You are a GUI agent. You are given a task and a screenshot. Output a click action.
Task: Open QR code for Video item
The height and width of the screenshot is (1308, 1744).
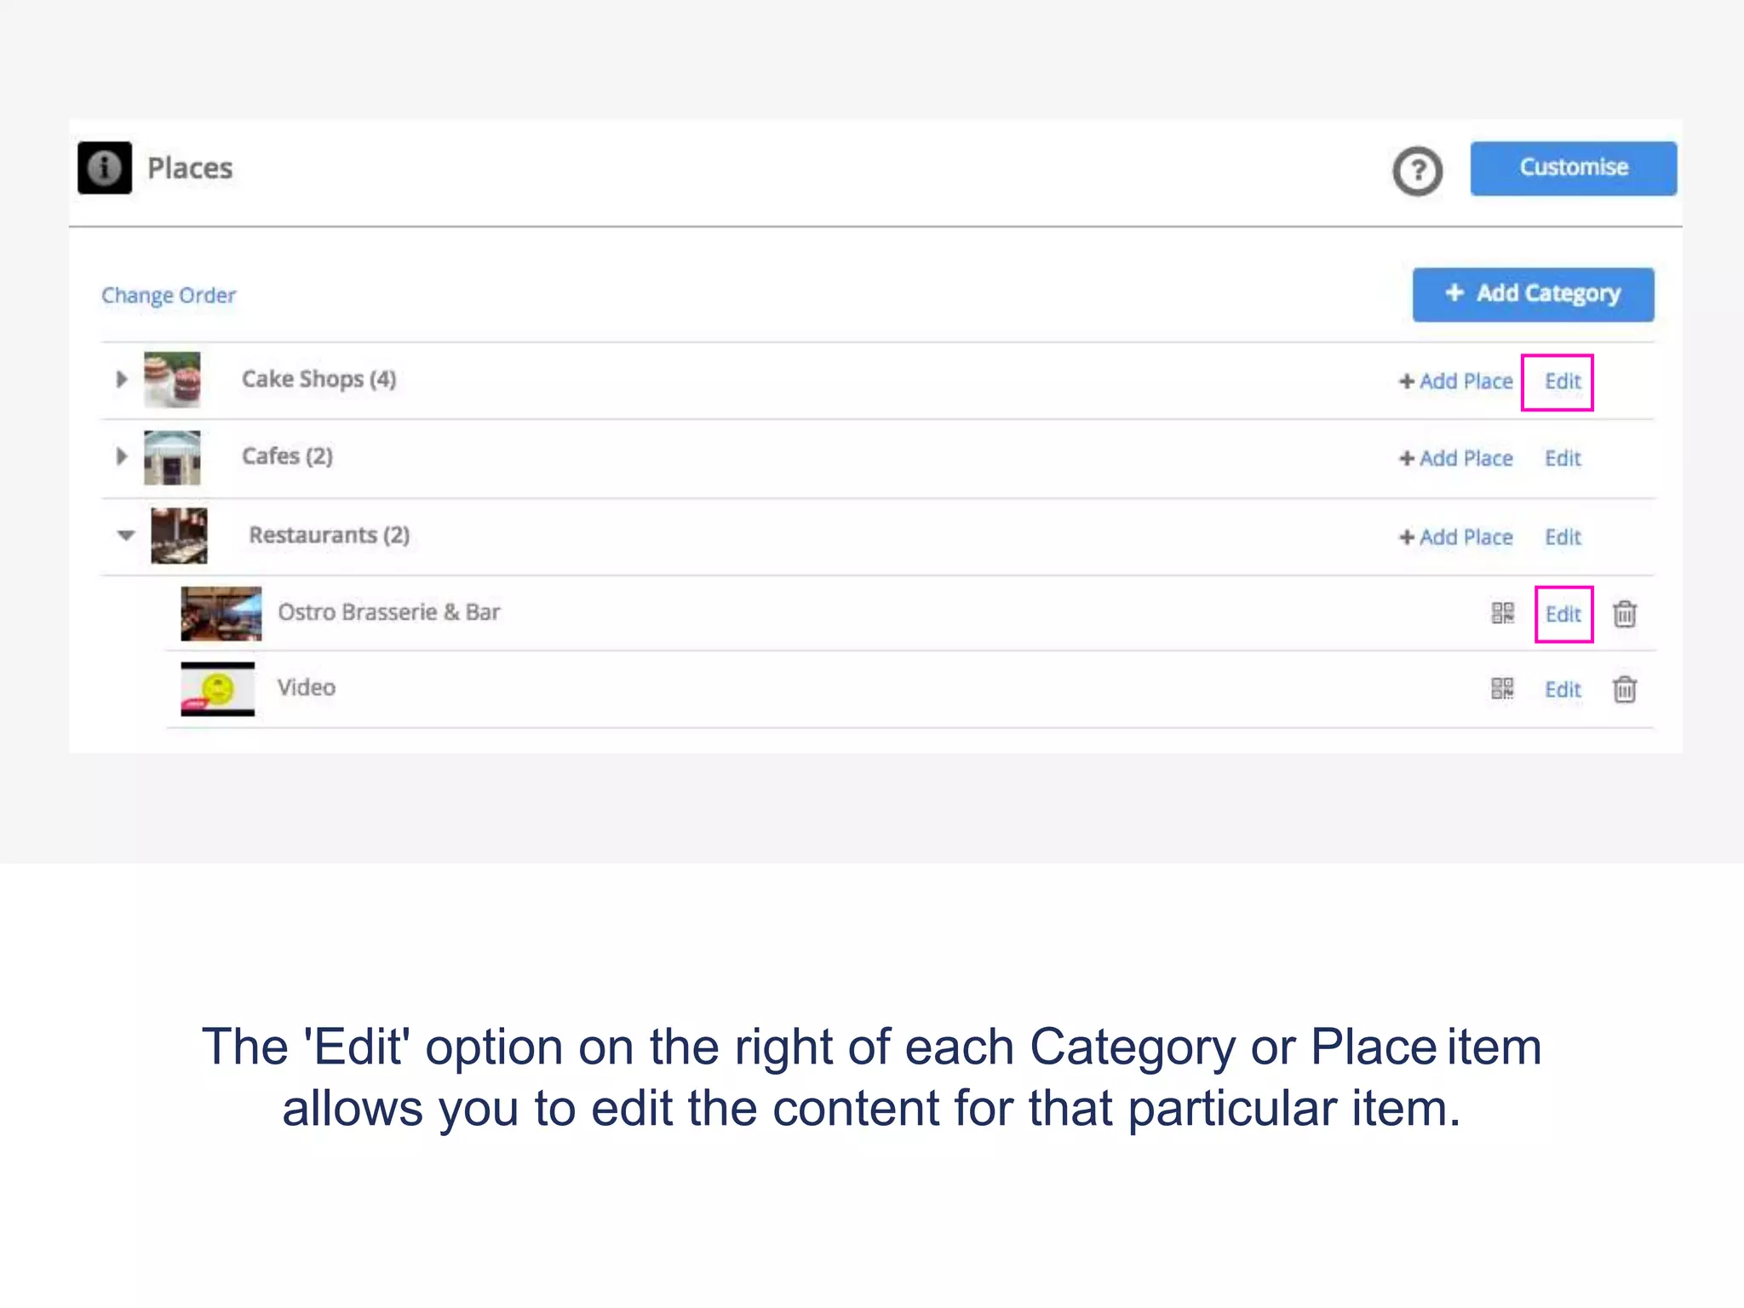[1503, 689]
